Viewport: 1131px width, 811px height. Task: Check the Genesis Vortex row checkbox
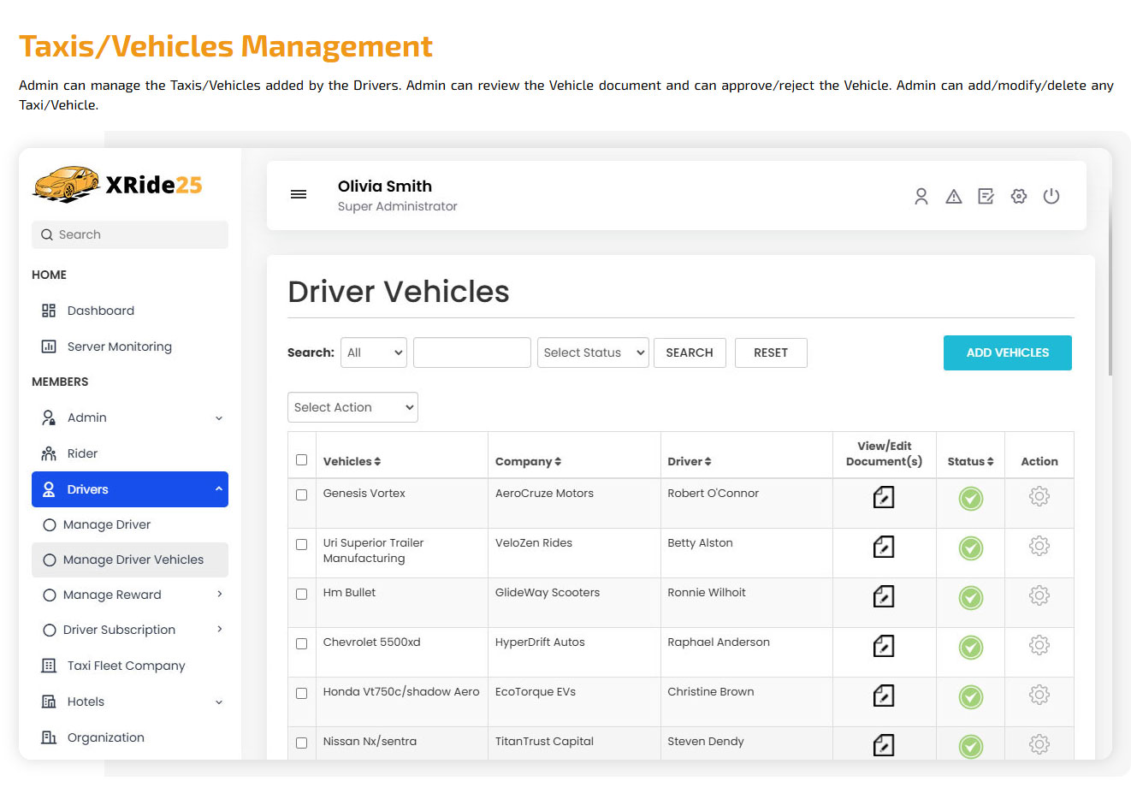pyautogui.click(x=301, y=494)
